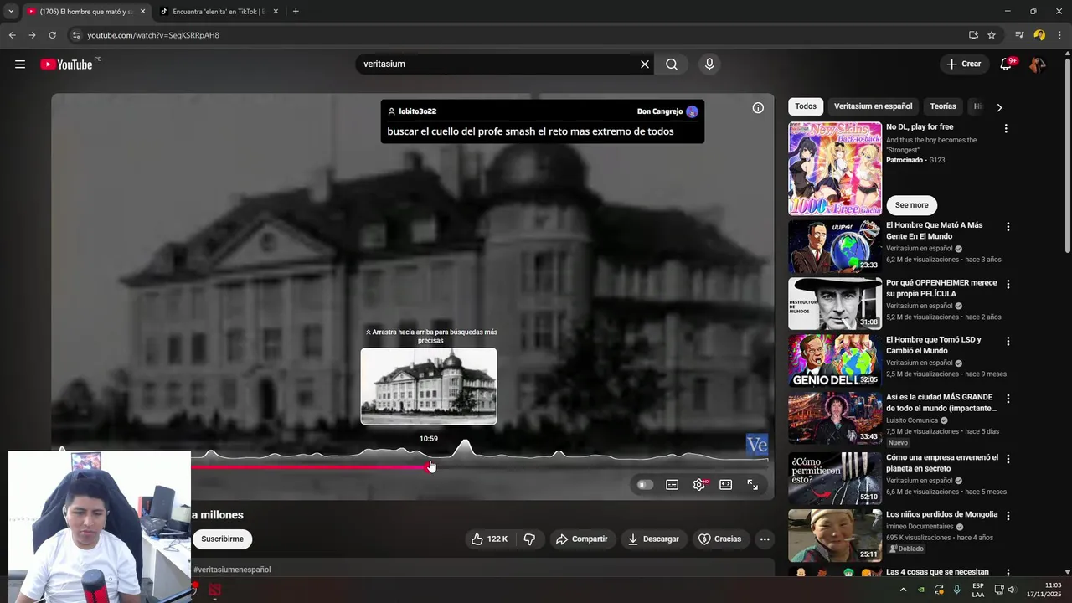Open the #veritasiumenespañol hashtag link
The width and height of the screenshot is (1072, 603).
(x=232, y=569)
